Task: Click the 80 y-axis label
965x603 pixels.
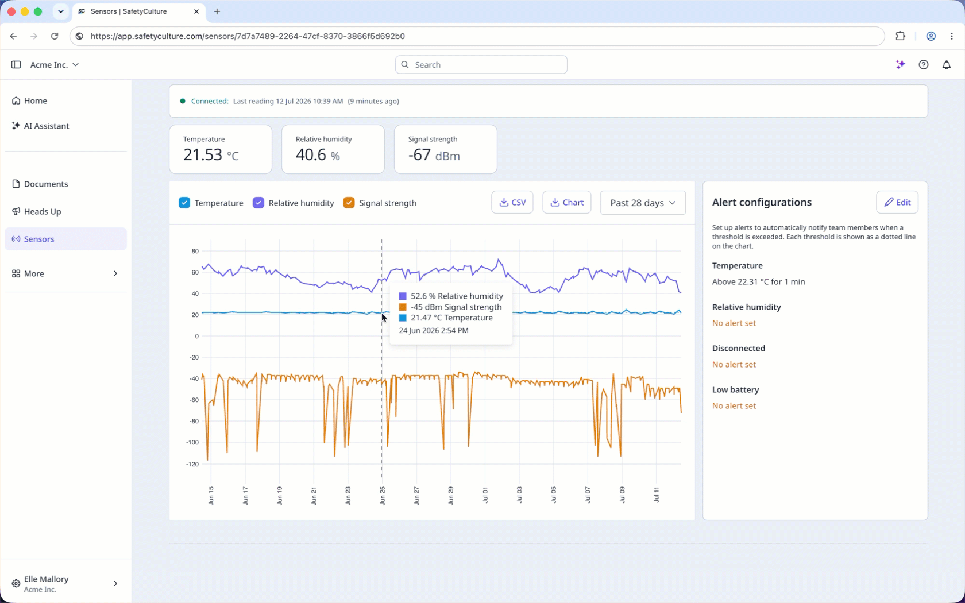Action: click(195, 251)
